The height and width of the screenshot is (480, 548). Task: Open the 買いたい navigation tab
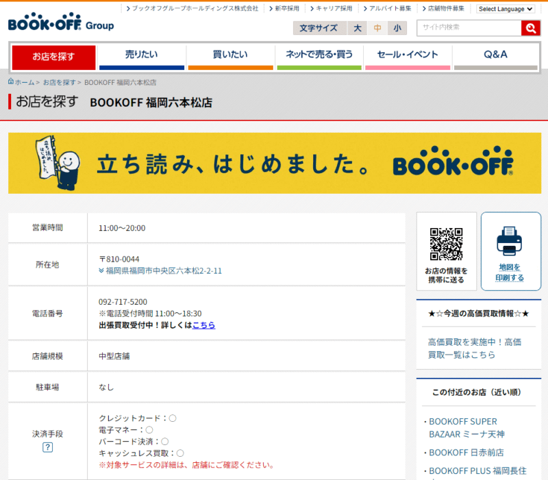tap(230, 58)
